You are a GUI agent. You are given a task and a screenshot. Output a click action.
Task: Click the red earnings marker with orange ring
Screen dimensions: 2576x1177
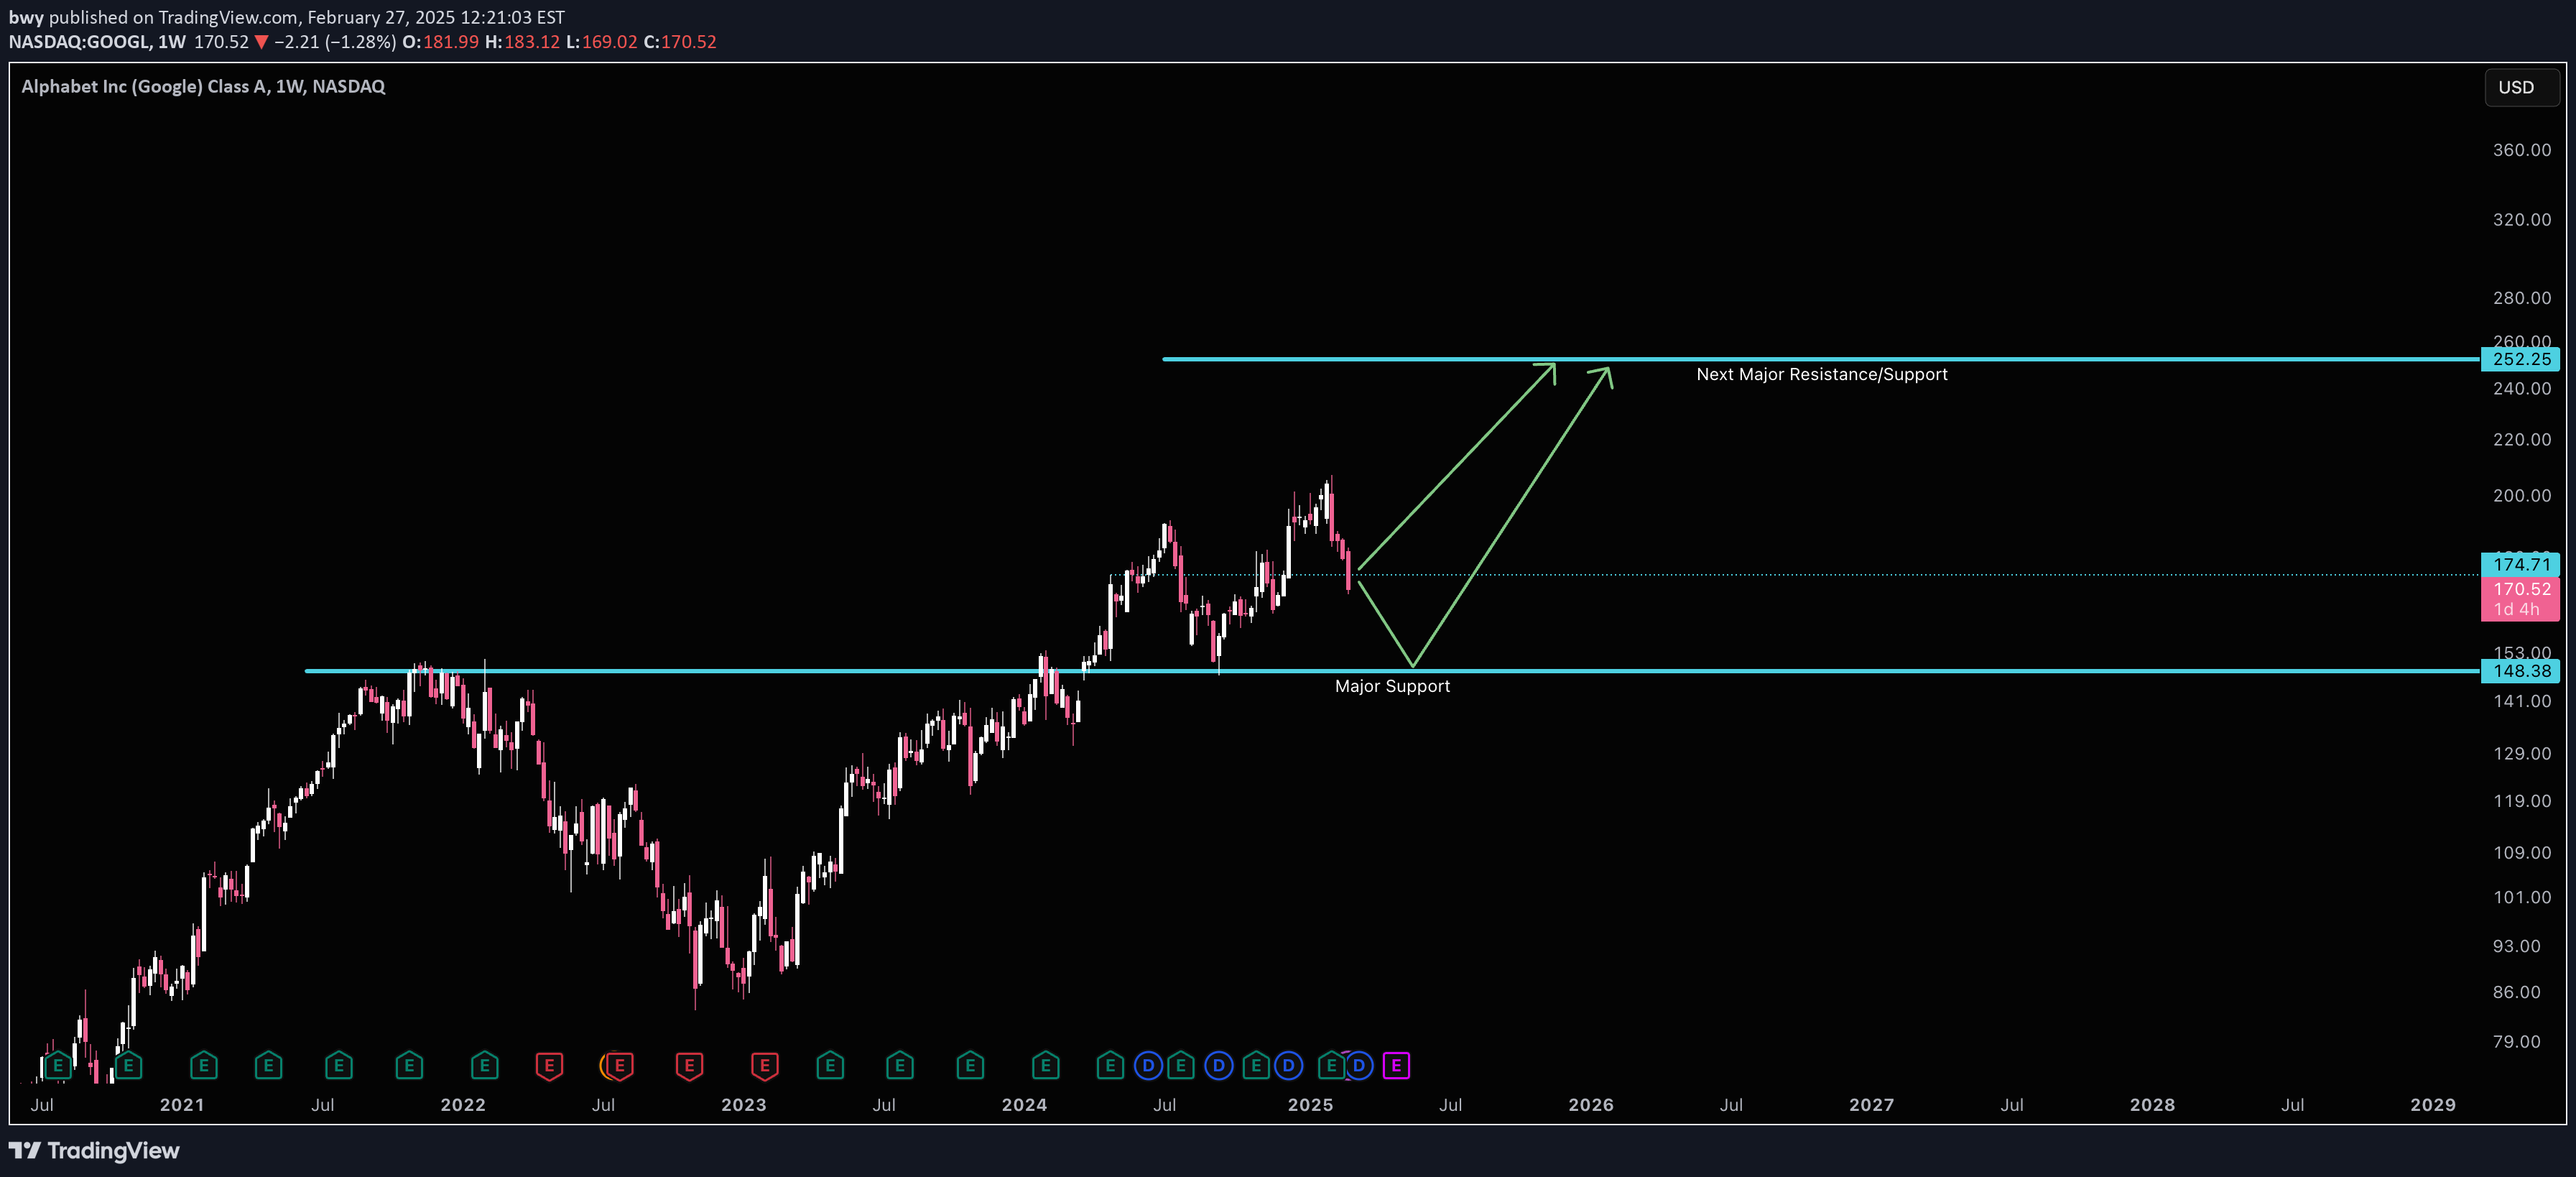coord(618,1066)
